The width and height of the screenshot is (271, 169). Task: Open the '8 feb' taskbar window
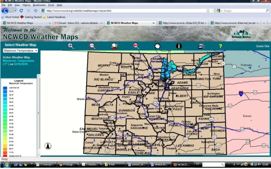[113, 164]
